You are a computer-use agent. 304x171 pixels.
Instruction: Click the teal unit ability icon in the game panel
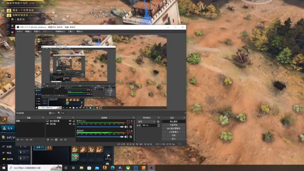75,157
